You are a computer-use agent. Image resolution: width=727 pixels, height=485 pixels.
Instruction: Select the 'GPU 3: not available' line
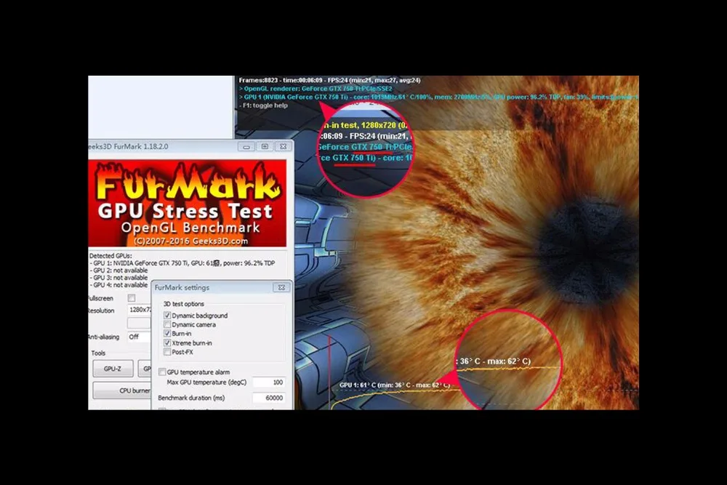coord(119,278)
